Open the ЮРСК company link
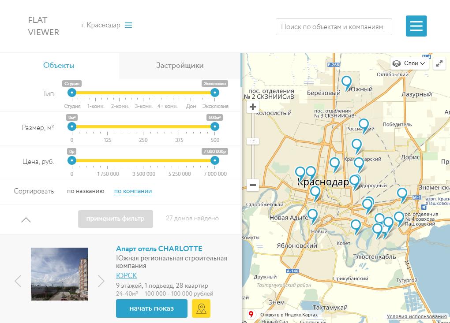The width and height of the screenshot is (450, 323). [x=126, y=275]
